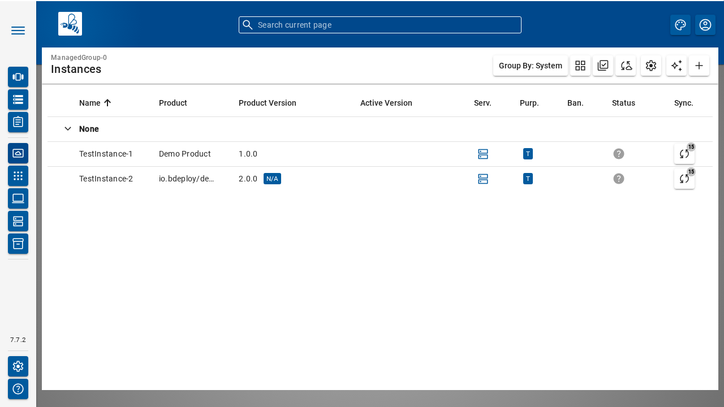Enable bulk manipulation mode
The image size is (724, 407).
click(x=602, y=66)
